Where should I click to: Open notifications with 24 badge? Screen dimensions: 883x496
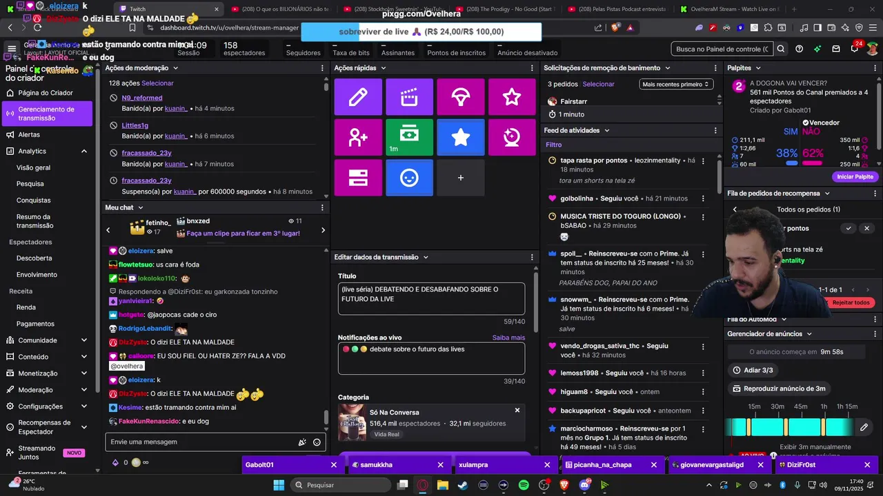pos(855,48)
